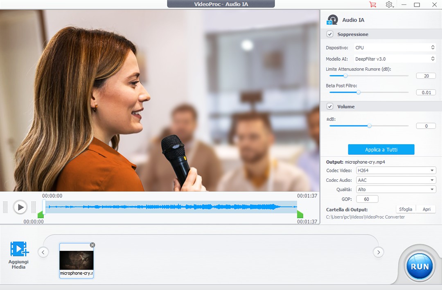Open the Codec Video H264 dropdown
442x290 pixels.
point(396,170)
